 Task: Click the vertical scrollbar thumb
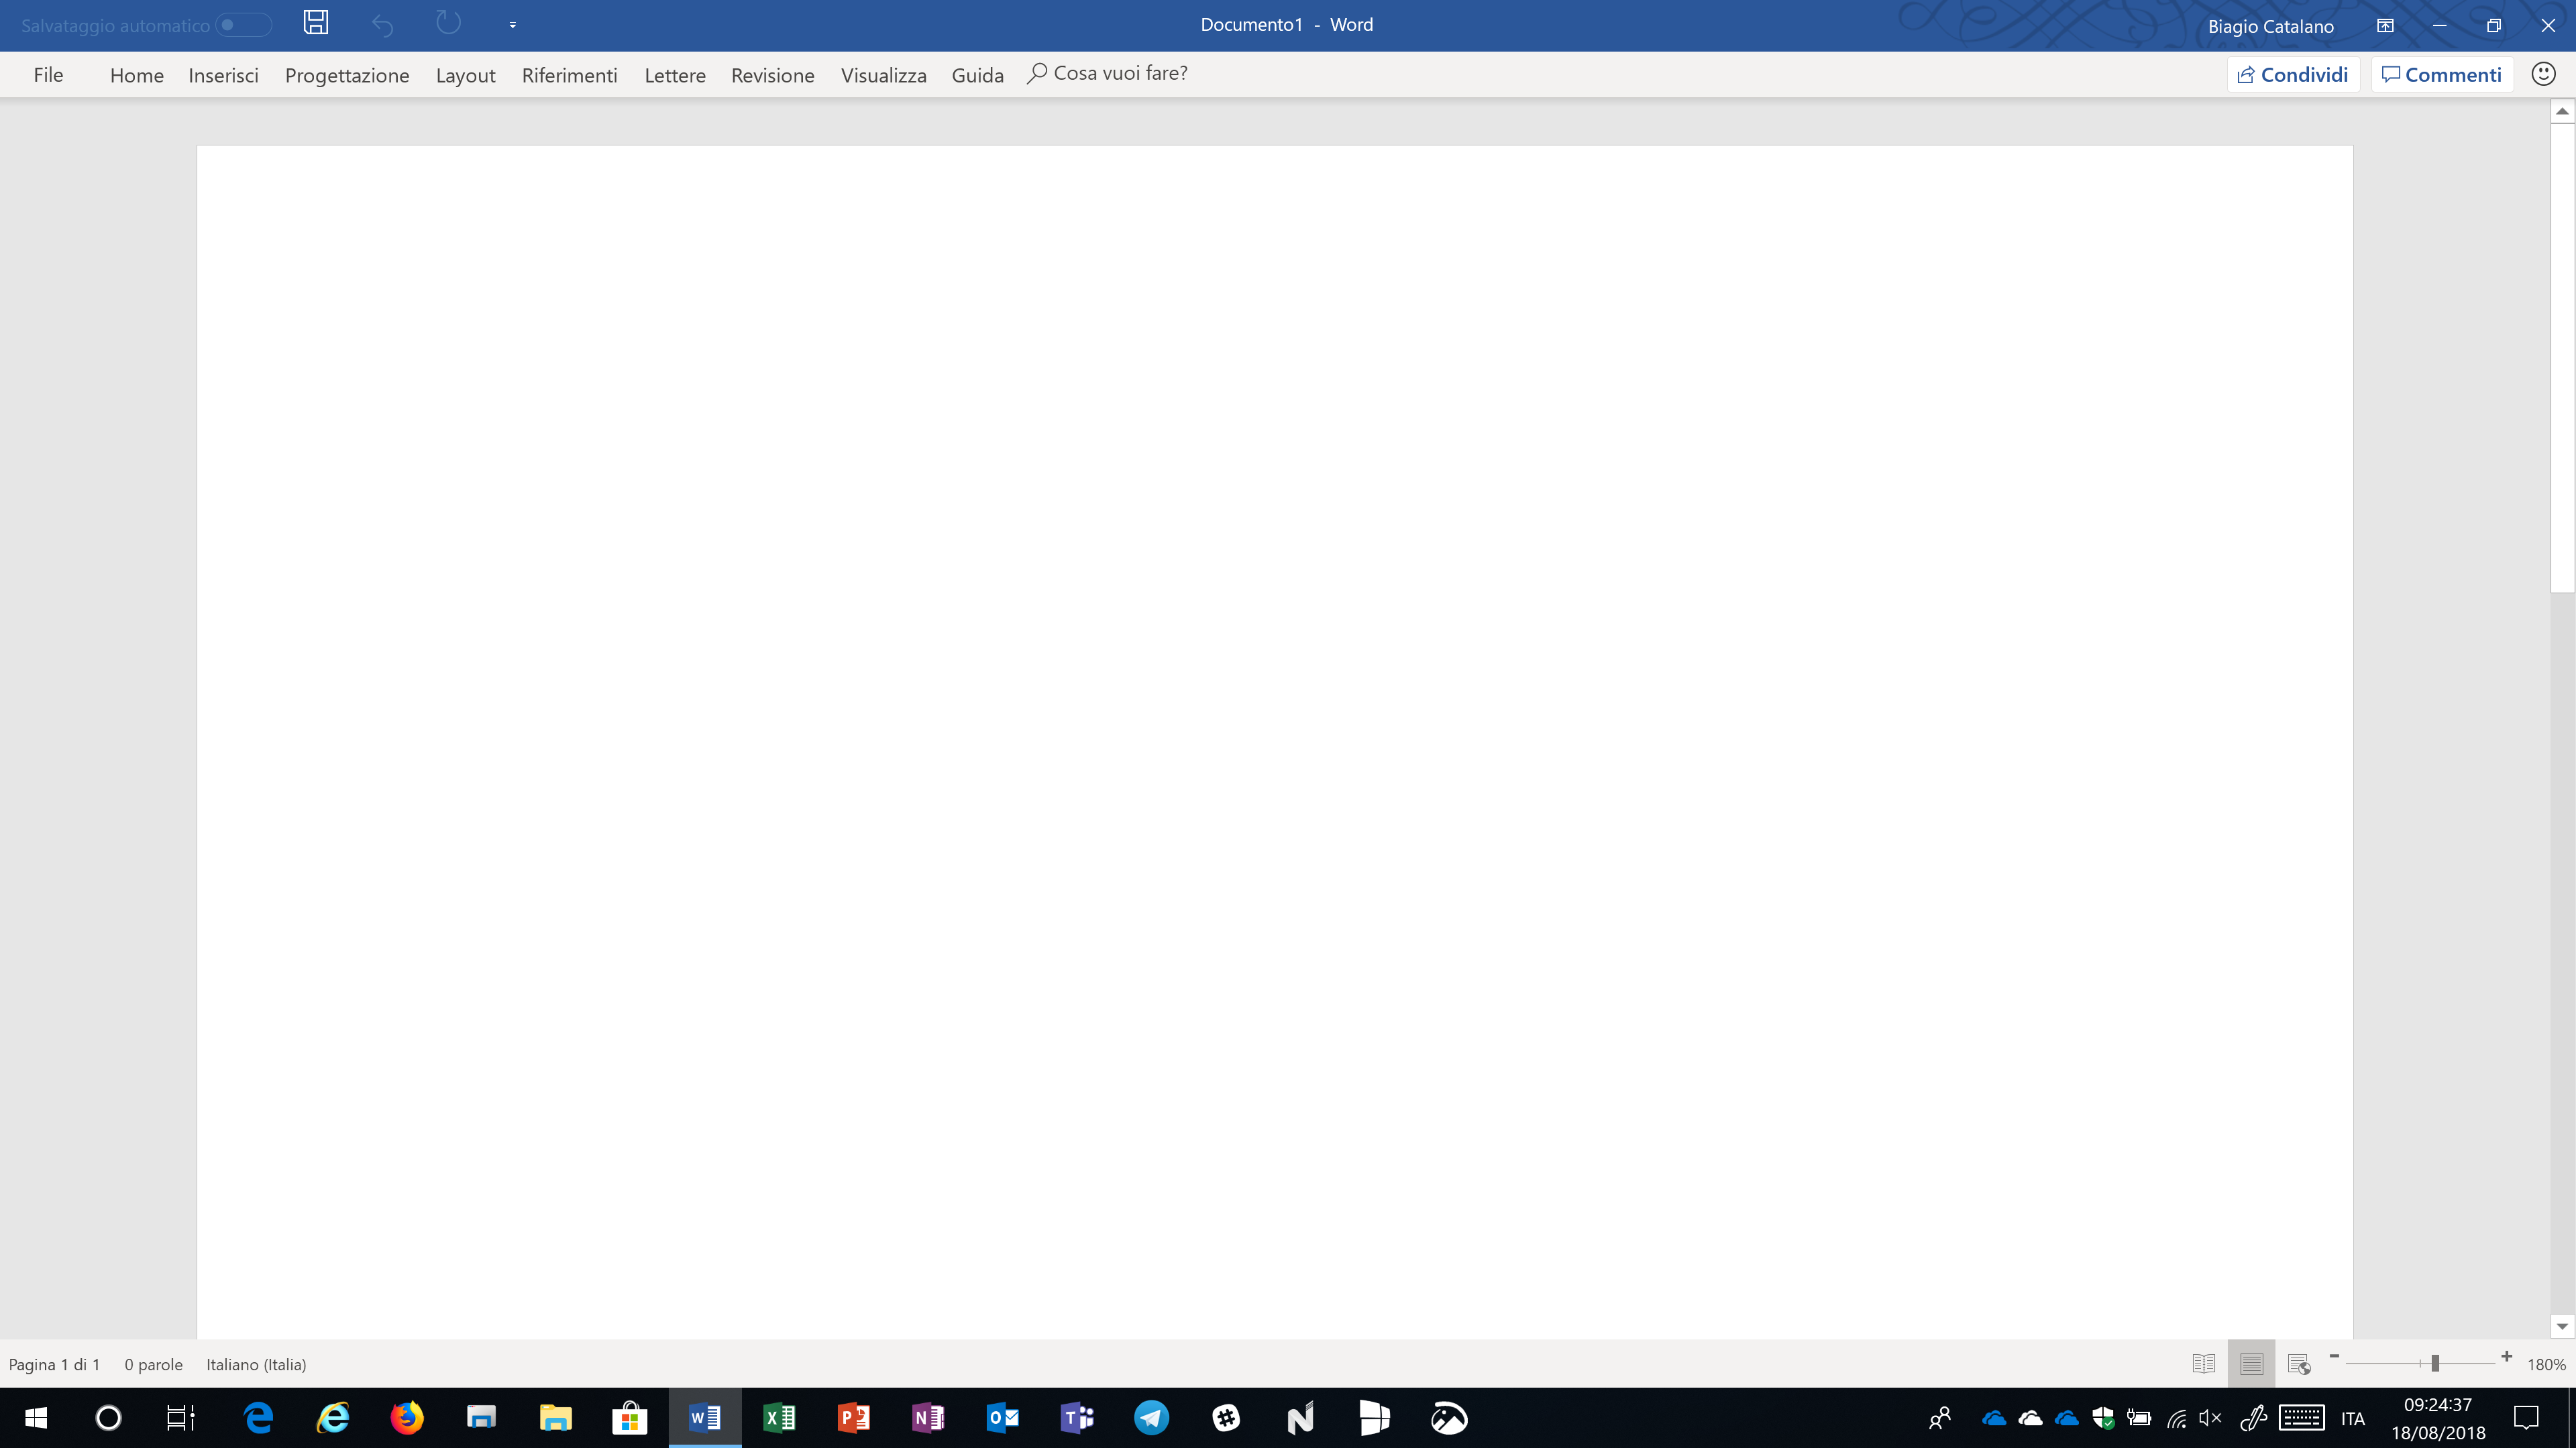click(x=2562, y=358)
